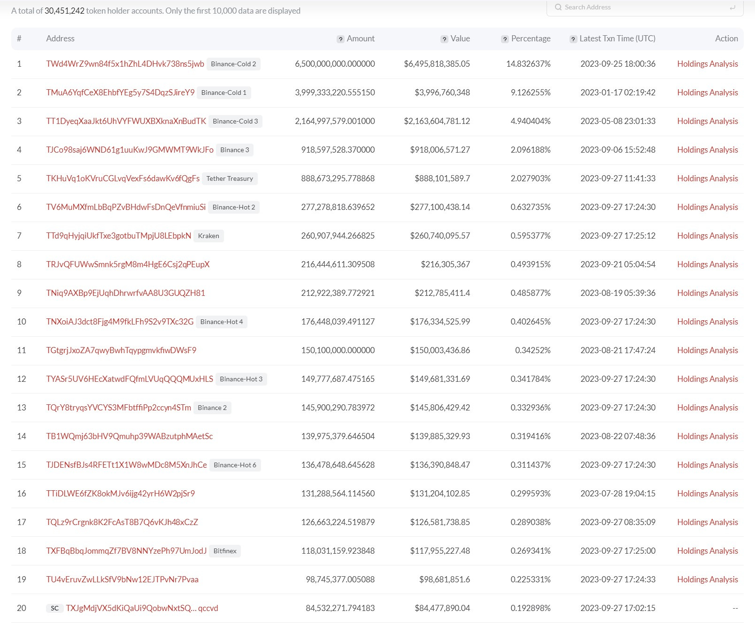The height and width of the screenshot is (626, 755).
Task: Click the Amount column header
Action: tap(361, 39)
